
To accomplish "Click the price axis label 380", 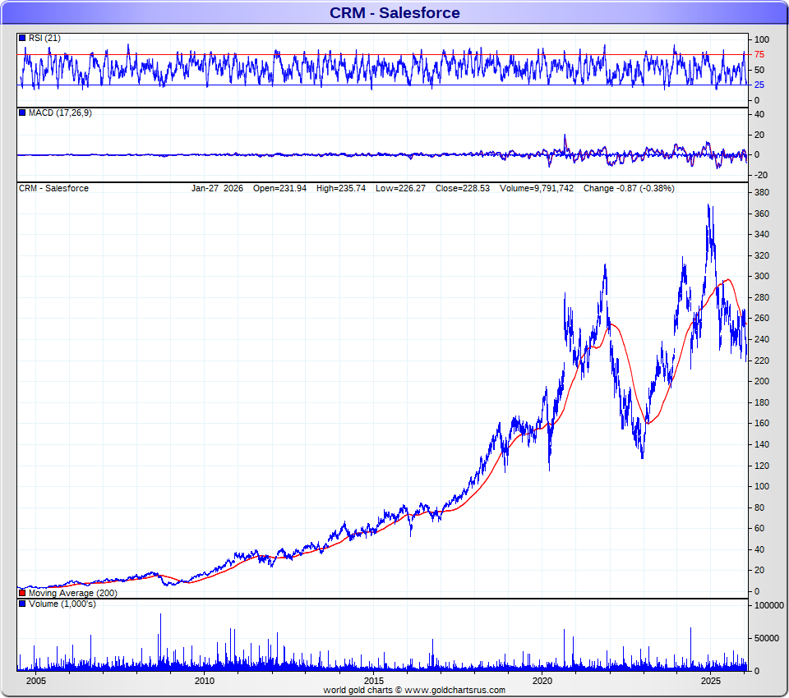I will click(761, 192).
